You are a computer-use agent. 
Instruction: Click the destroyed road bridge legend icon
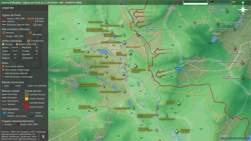[x=3, y=66]
